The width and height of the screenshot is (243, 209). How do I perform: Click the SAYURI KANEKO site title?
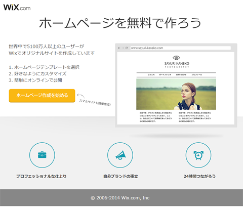click(177, 64)
